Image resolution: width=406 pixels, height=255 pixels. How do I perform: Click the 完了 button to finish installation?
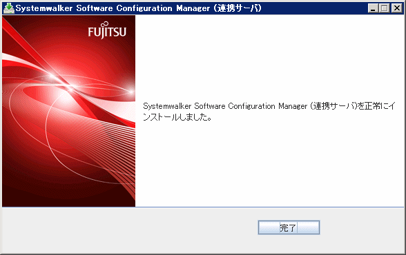289,227
